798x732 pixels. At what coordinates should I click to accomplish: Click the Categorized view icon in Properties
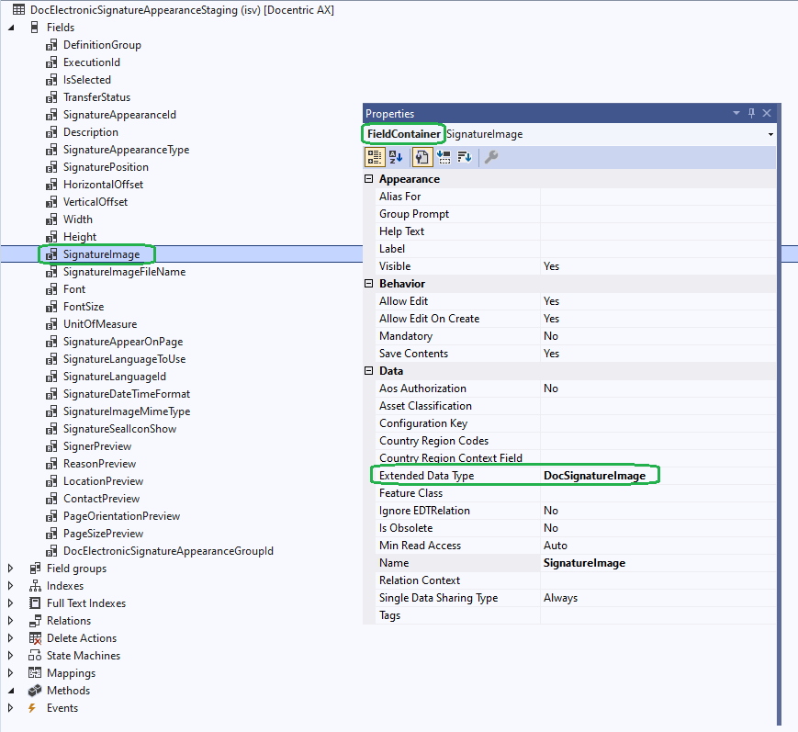[x=375, y=157]
